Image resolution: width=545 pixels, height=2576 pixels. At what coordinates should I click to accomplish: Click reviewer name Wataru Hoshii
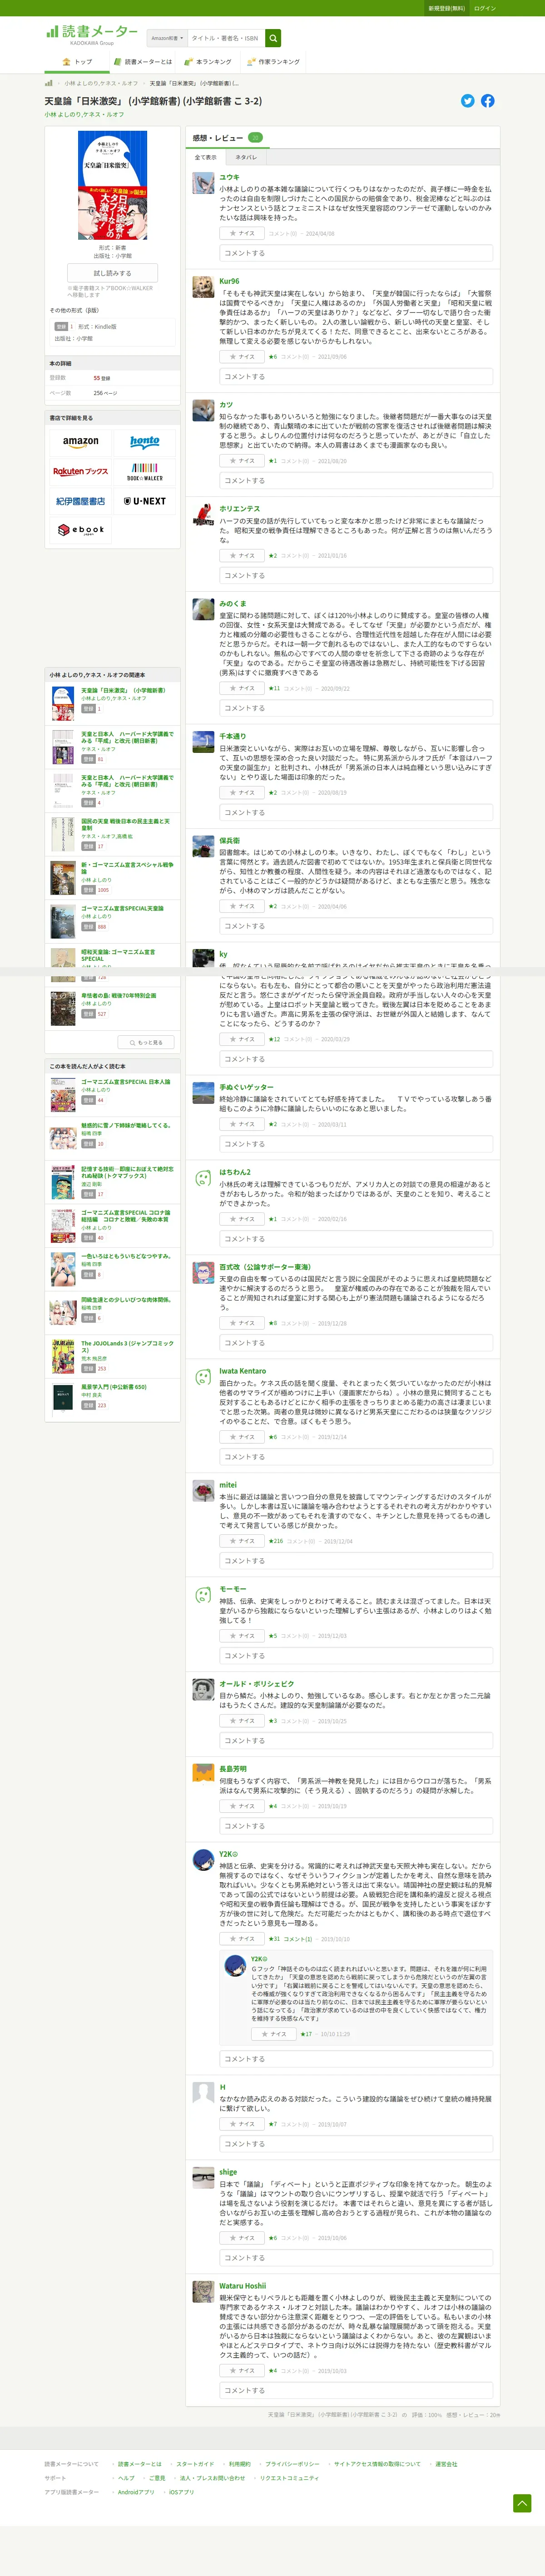click(243, 2286)
